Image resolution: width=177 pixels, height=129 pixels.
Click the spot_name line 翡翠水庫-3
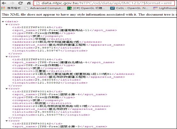[x=59, y=126]
